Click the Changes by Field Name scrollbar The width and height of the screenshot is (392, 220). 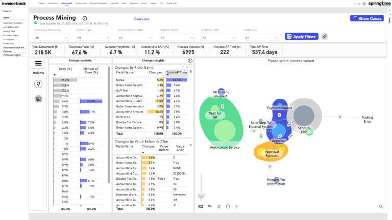191,71
